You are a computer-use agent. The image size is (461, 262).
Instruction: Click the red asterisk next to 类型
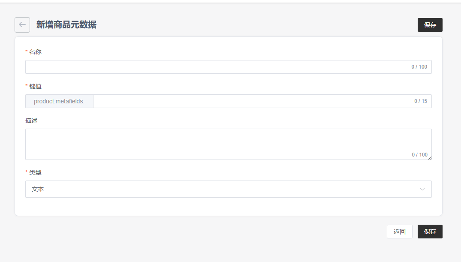27,172
